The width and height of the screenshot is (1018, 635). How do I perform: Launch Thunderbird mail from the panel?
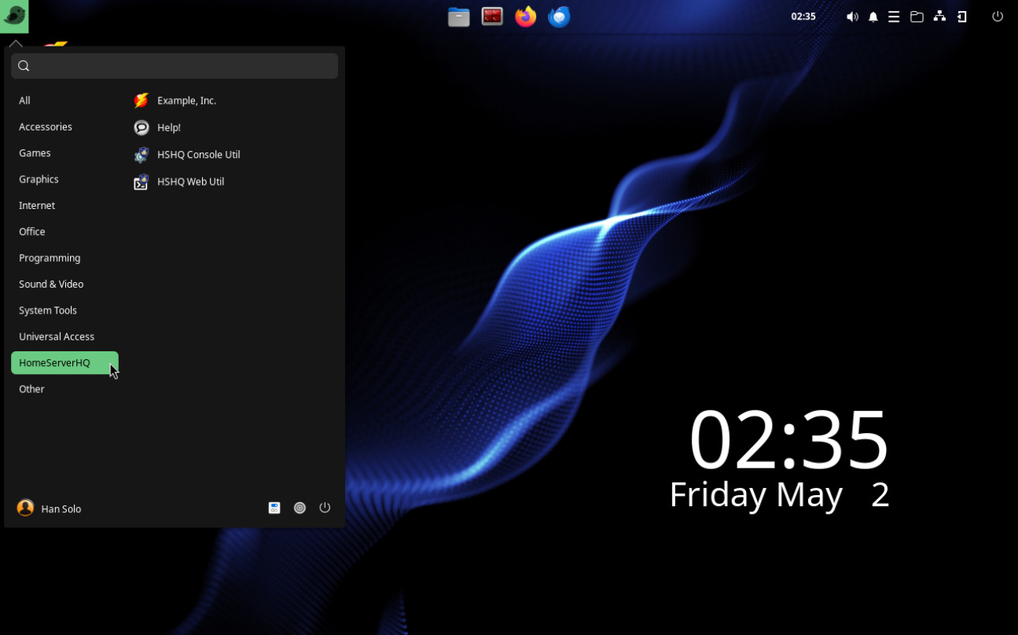[x=559, y=17]
